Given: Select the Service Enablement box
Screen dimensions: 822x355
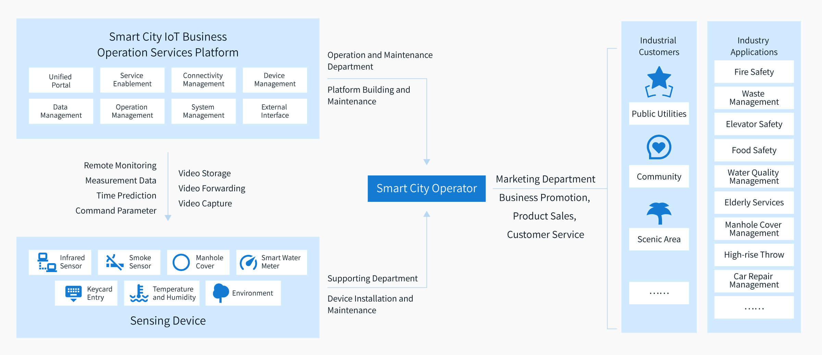Looking at the screenshot, I should [x=132, y=80].
